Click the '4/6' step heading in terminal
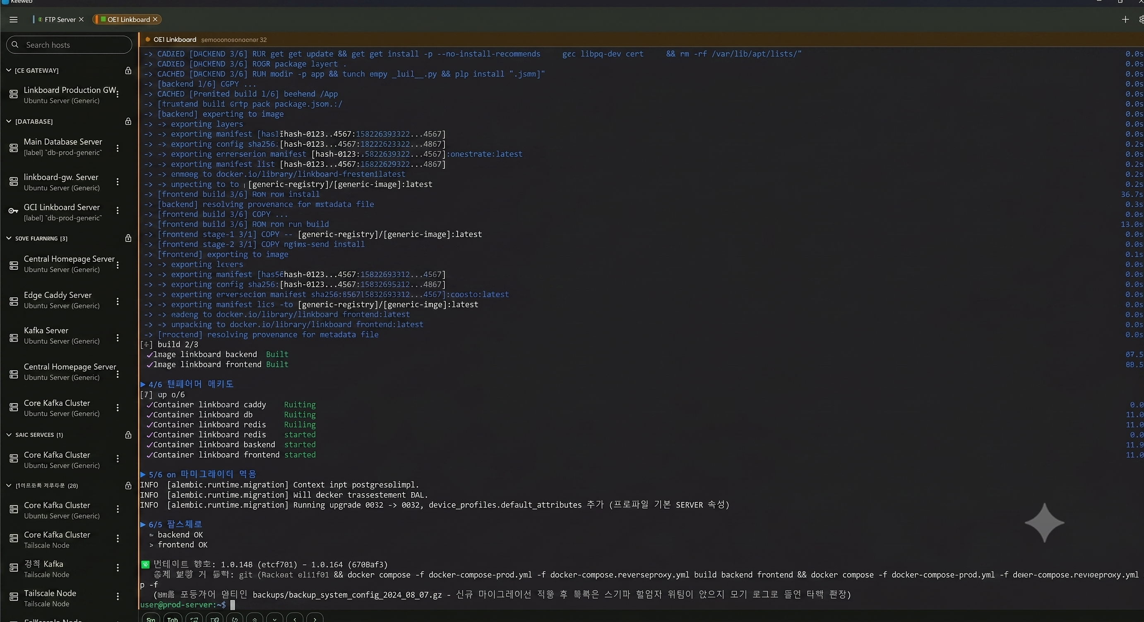 click(187, 384)
